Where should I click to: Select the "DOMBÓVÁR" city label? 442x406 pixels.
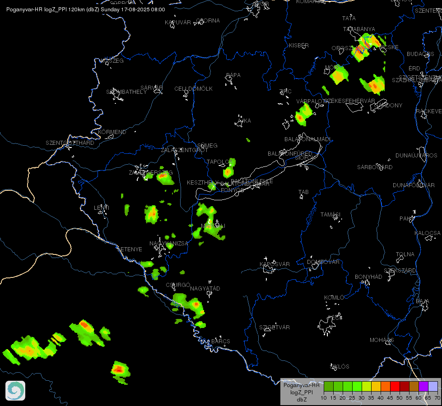coord(323,262)
